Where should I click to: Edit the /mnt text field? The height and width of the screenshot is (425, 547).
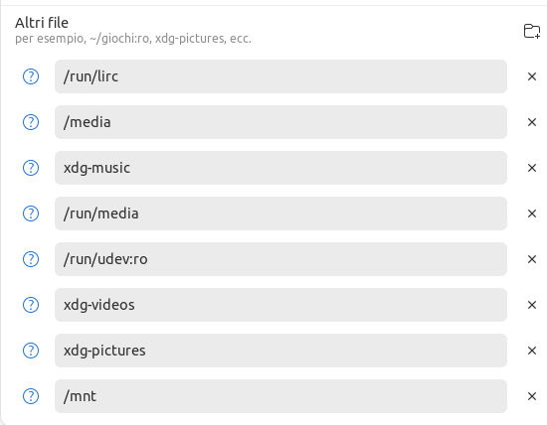280,396
